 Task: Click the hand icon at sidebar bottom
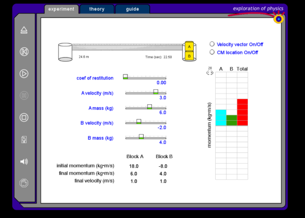24,183
